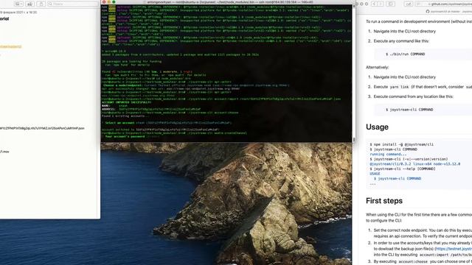Click terminal window title bar text
472x265 pixels.
click(x=230, y=1)
